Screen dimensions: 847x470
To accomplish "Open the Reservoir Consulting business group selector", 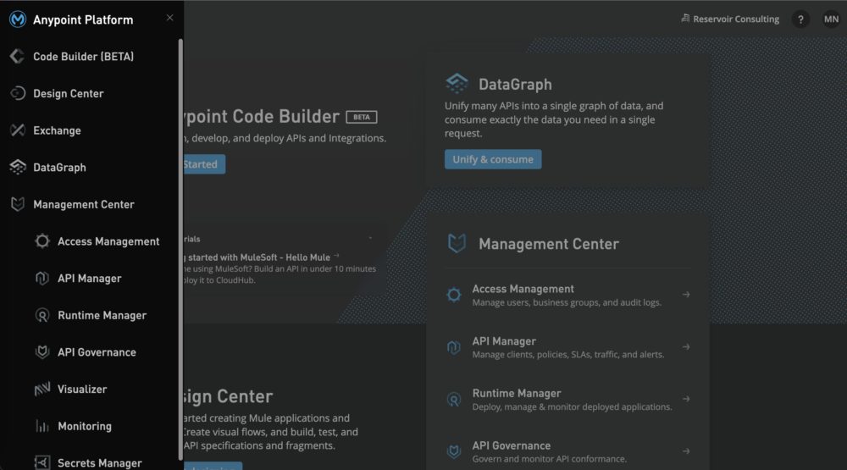I will pyautogui.click(x=730, y=19).
